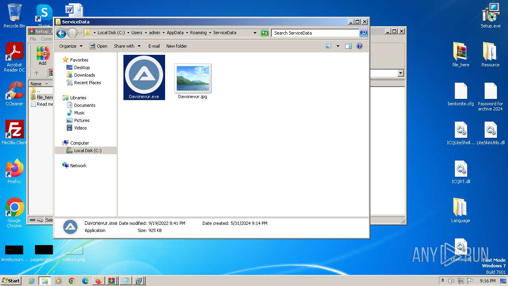Click the green Refresh button in address bar
The height and width of the screenshot is (286, 508).
(265, 33)
